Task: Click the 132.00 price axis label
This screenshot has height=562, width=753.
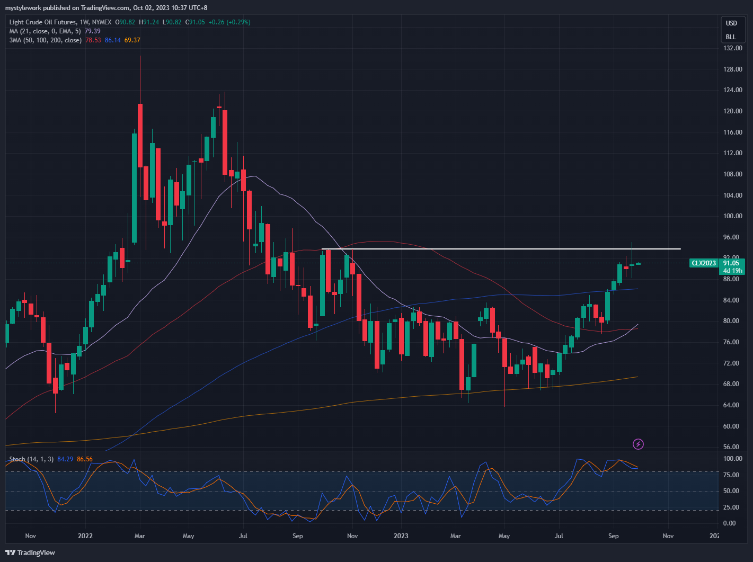Action: click(733, 48)
